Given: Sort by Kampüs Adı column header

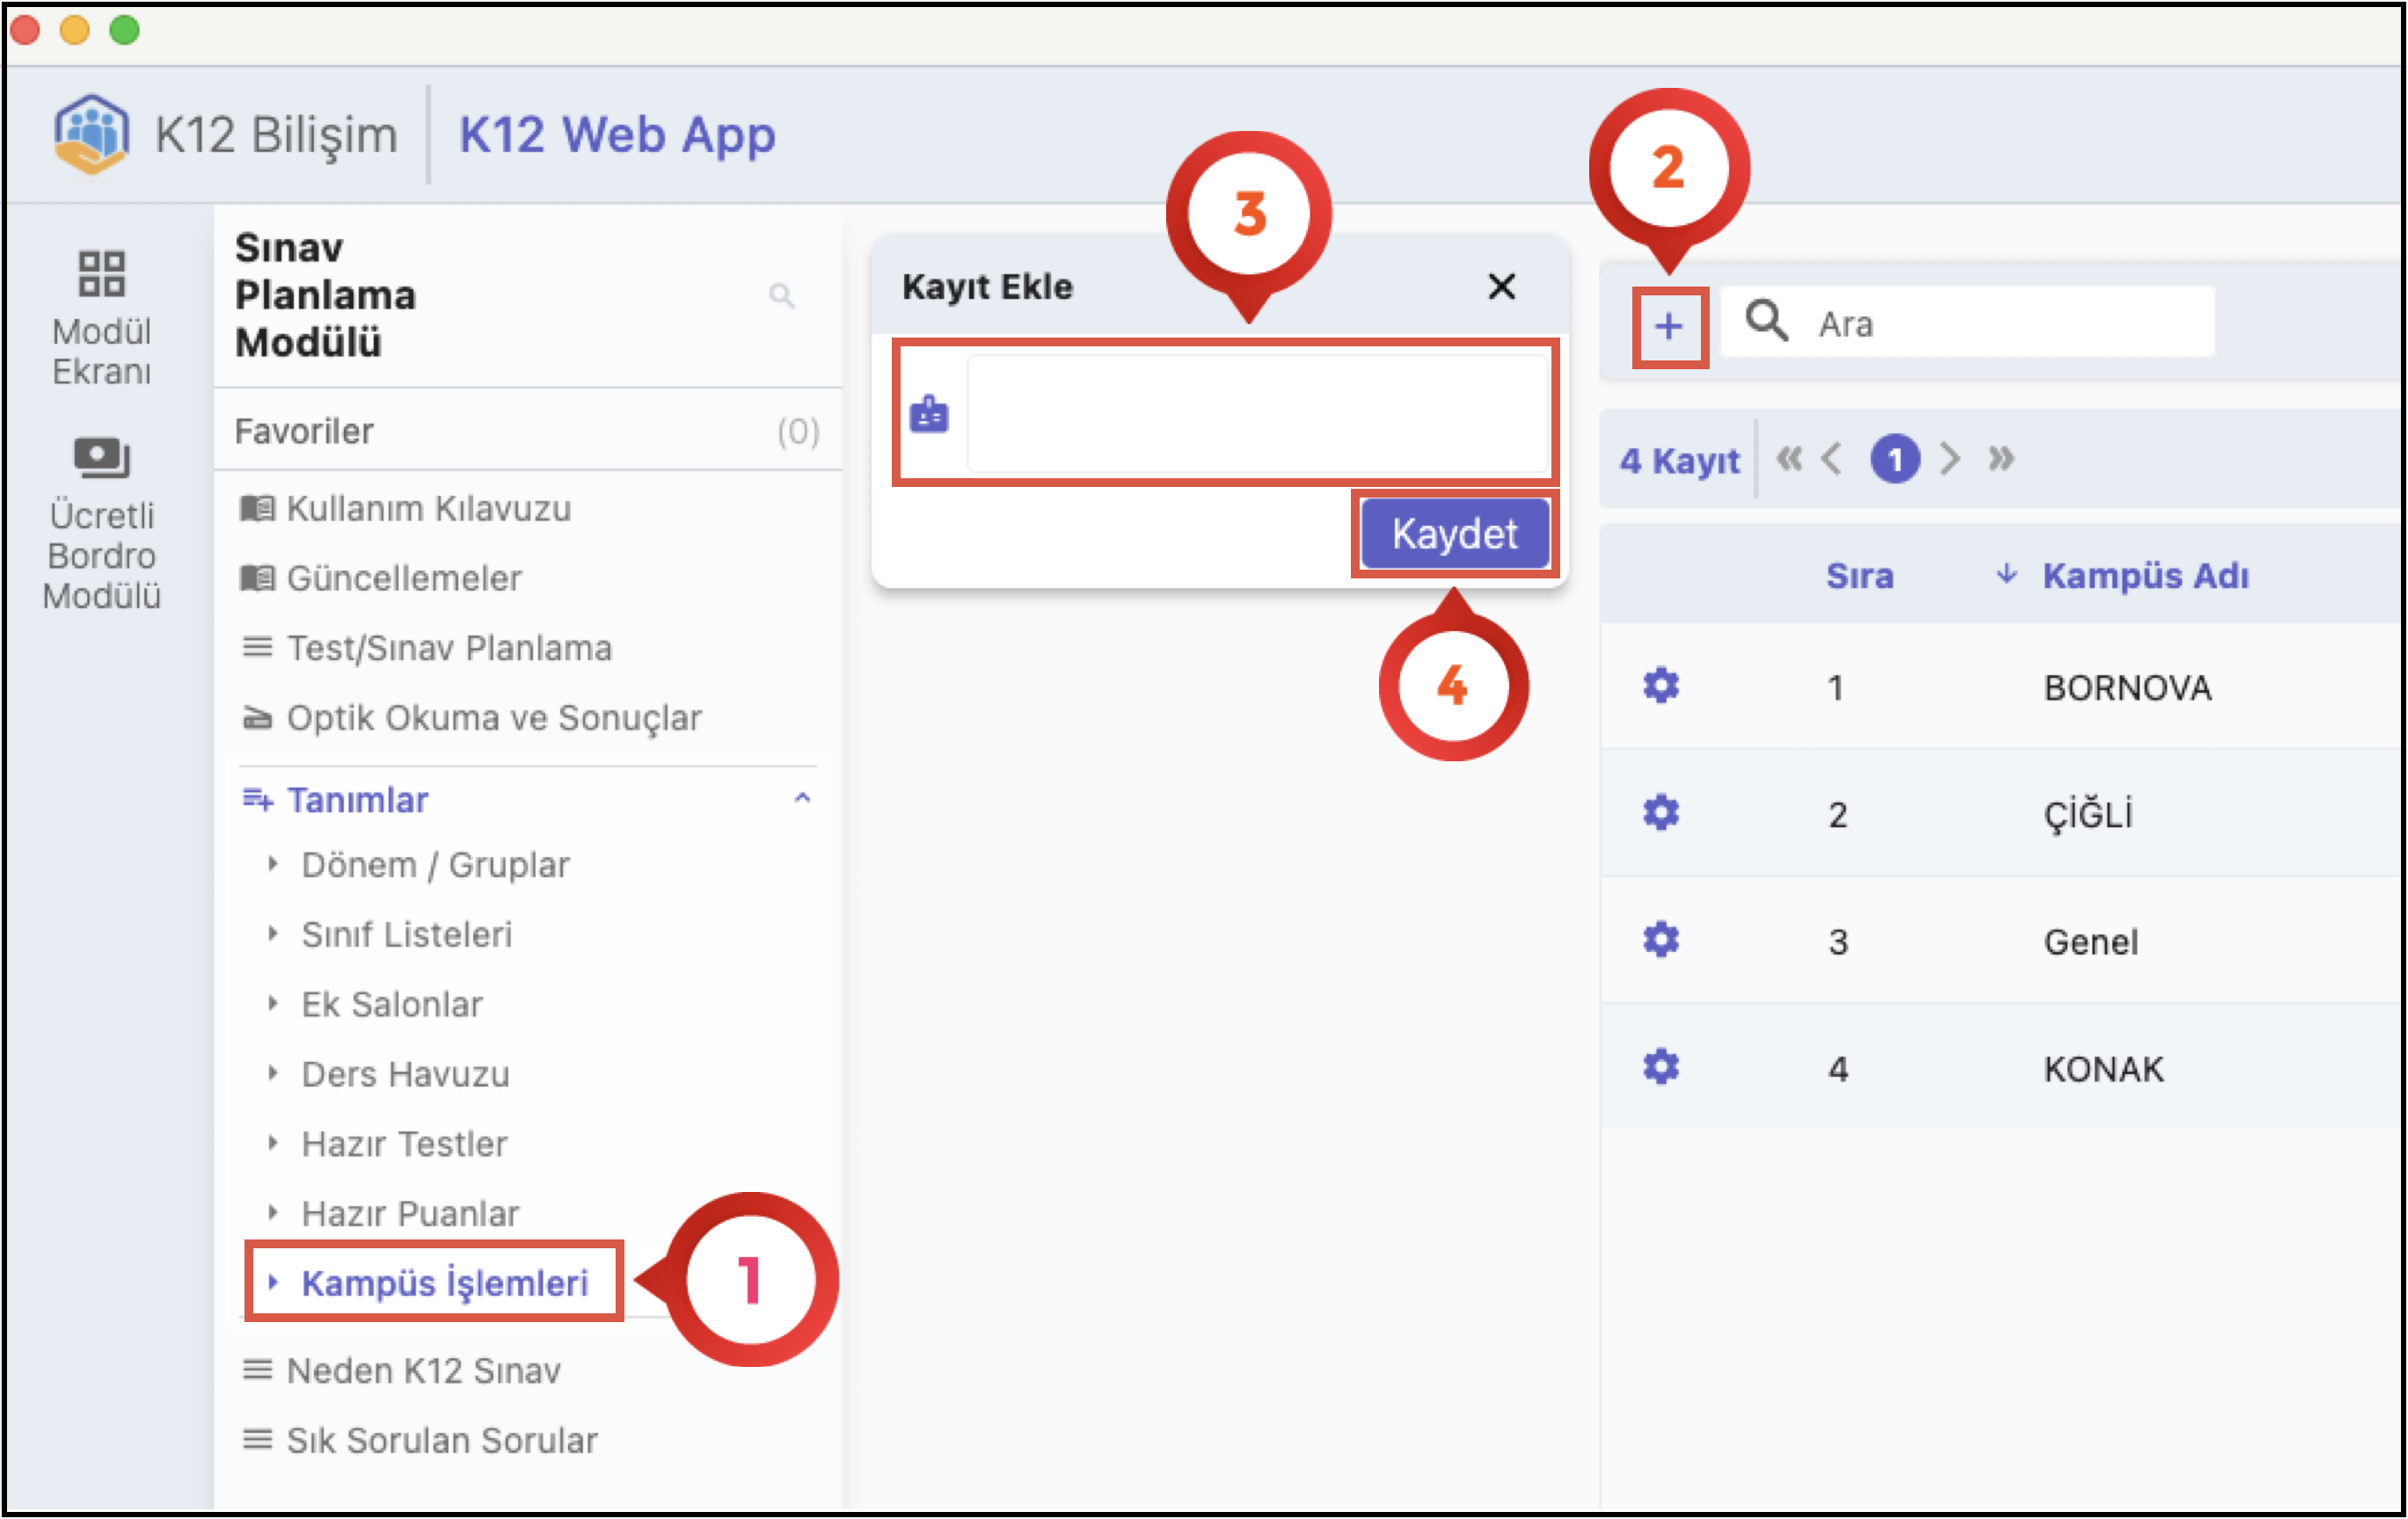Looking at the screenshot, I should pyautogui.click(x=2144, y=576).
